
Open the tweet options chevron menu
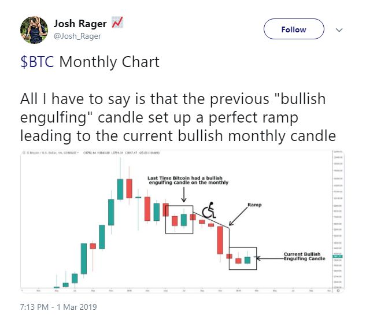point(339,29)
